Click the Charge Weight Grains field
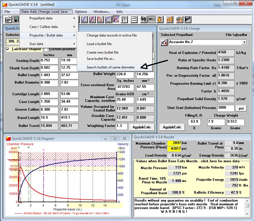 [216, 122]
